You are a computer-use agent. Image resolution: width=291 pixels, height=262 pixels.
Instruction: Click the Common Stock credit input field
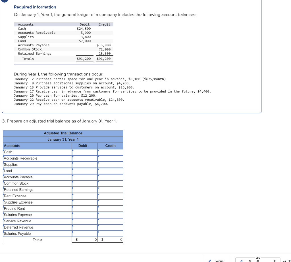[110, 183]
